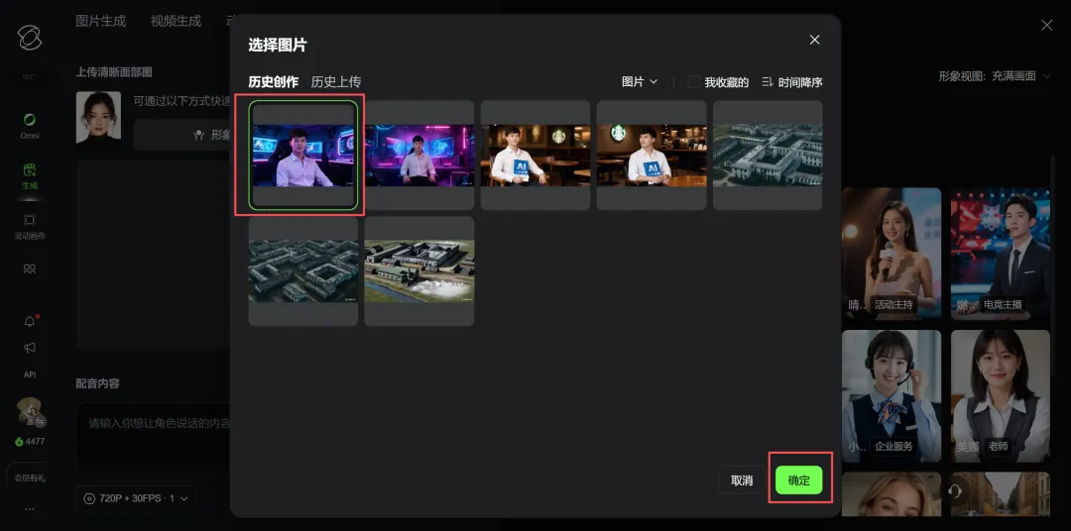Open the 图片 type dropdown
The image size is (1071, 531).
(x=640, y=82)
